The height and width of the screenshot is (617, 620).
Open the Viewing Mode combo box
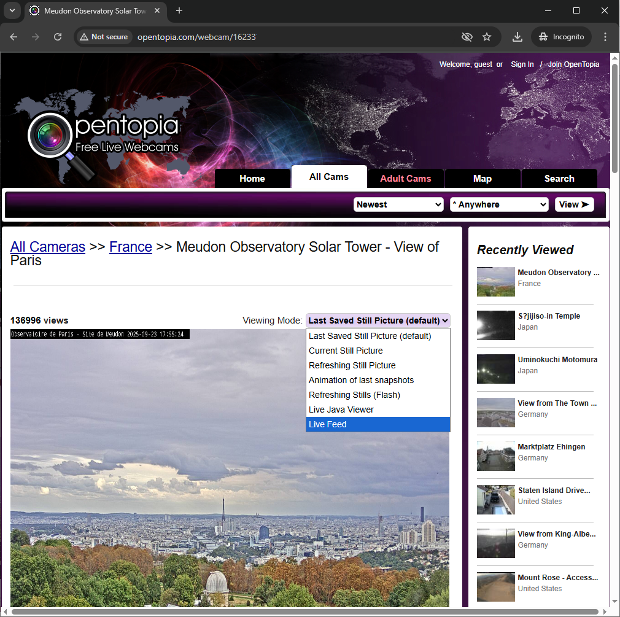pyautogui.click(x=378, y=320)
